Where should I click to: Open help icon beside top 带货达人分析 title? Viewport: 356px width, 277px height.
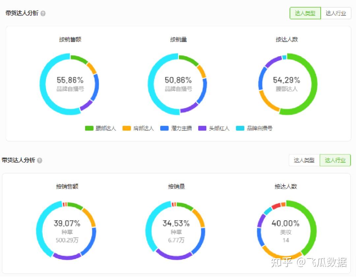(43, 14)
